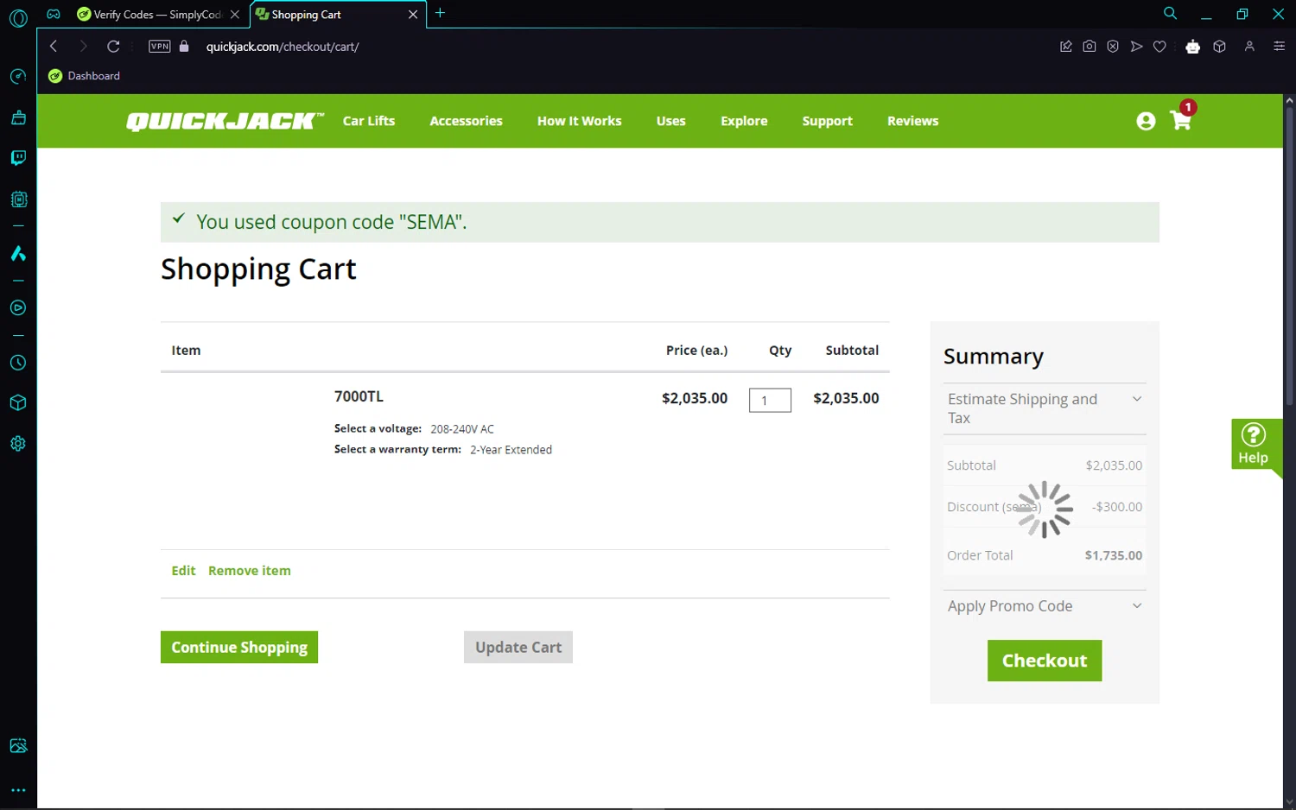Screen dimensions: 1296x810
Task: Open the Send flow arrow icon
Action: click(x=1136, y=47)
